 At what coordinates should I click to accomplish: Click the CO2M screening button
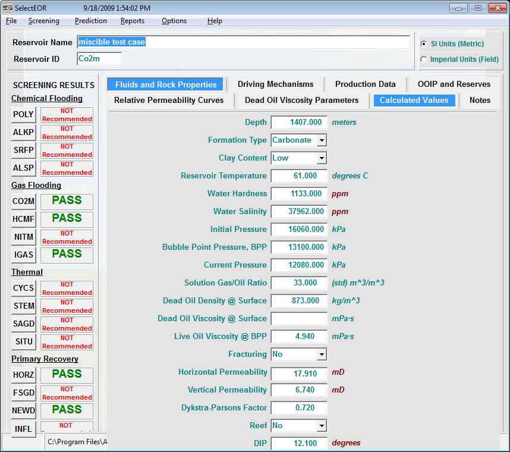coord(24,202)
